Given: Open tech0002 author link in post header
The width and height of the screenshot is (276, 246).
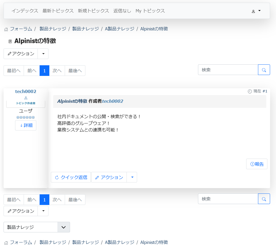Looking at the screenshot, I should click(113, 101).
